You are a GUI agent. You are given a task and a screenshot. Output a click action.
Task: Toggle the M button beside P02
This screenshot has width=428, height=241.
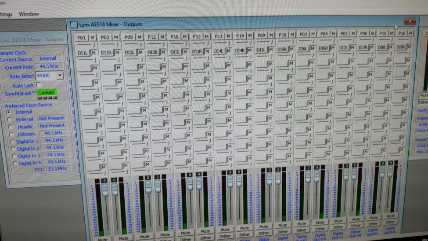pos(116,37)
